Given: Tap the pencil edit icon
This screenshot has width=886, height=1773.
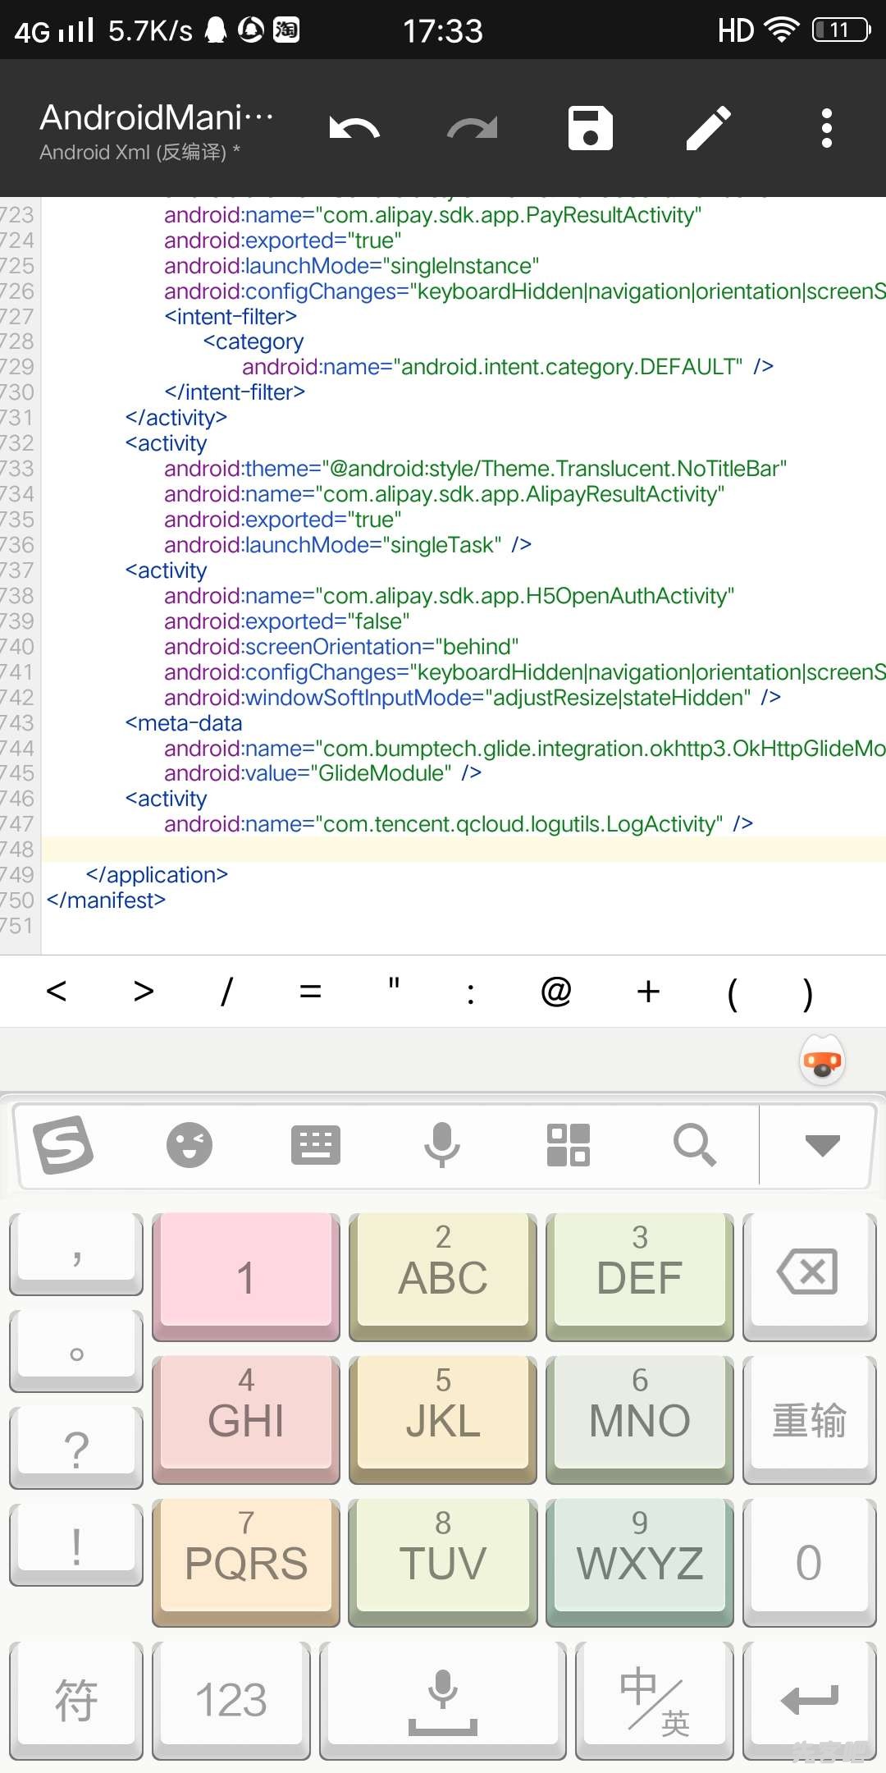Looking at the screenshot, I should pos(709,129).
